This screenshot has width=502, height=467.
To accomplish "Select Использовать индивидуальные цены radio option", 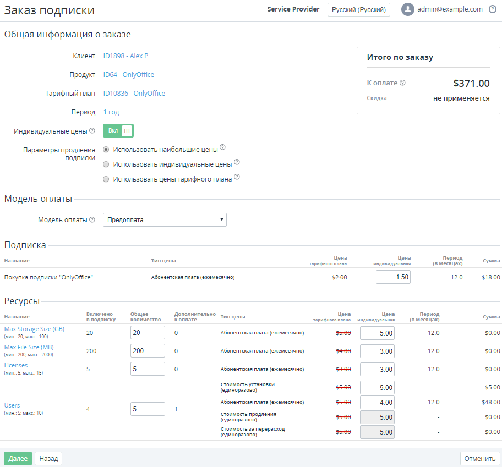I will pyautogui.click(x=106, y=164).
